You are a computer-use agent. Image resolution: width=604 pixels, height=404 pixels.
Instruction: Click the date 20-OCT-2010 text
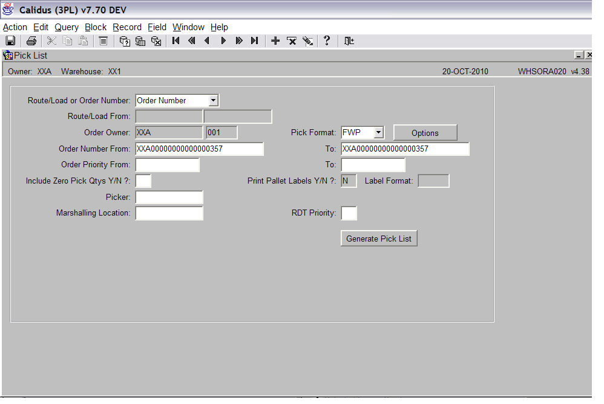pyautogui.click(x=465, y=71)
